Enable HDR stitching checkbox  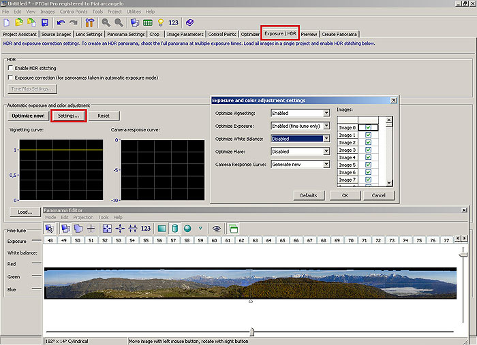click(11, 68)
